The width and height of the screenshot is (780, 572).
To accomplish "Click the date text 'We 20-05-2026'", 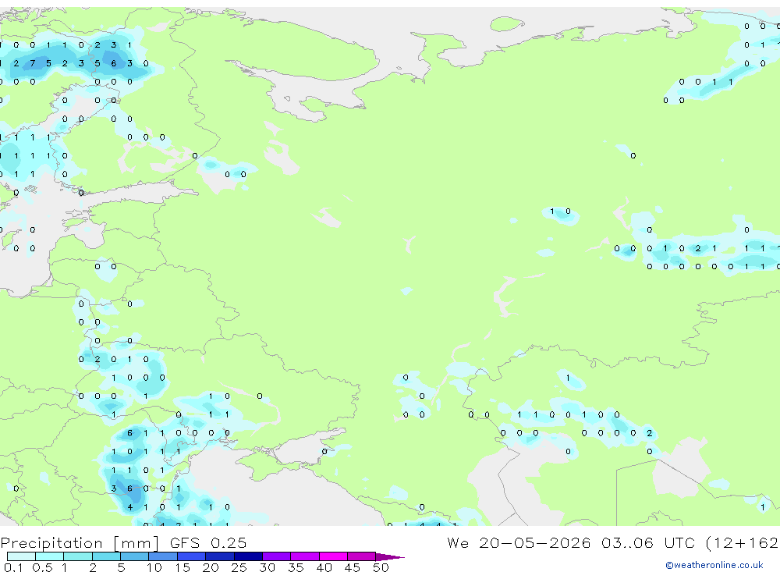I will [519, 542].
